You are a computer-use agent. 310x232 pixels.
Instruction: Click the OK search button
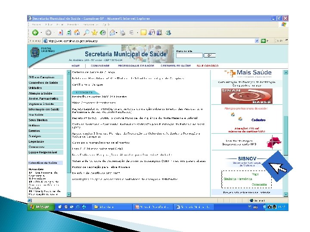tap(210, 55)
